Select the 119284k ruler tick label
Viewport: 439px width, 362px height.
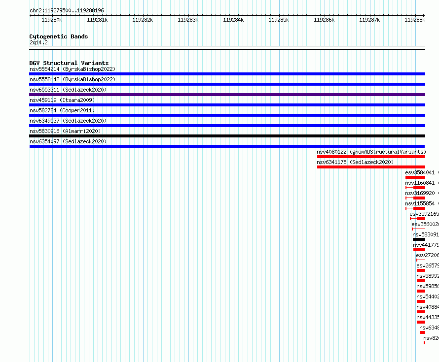pos(233,20)
